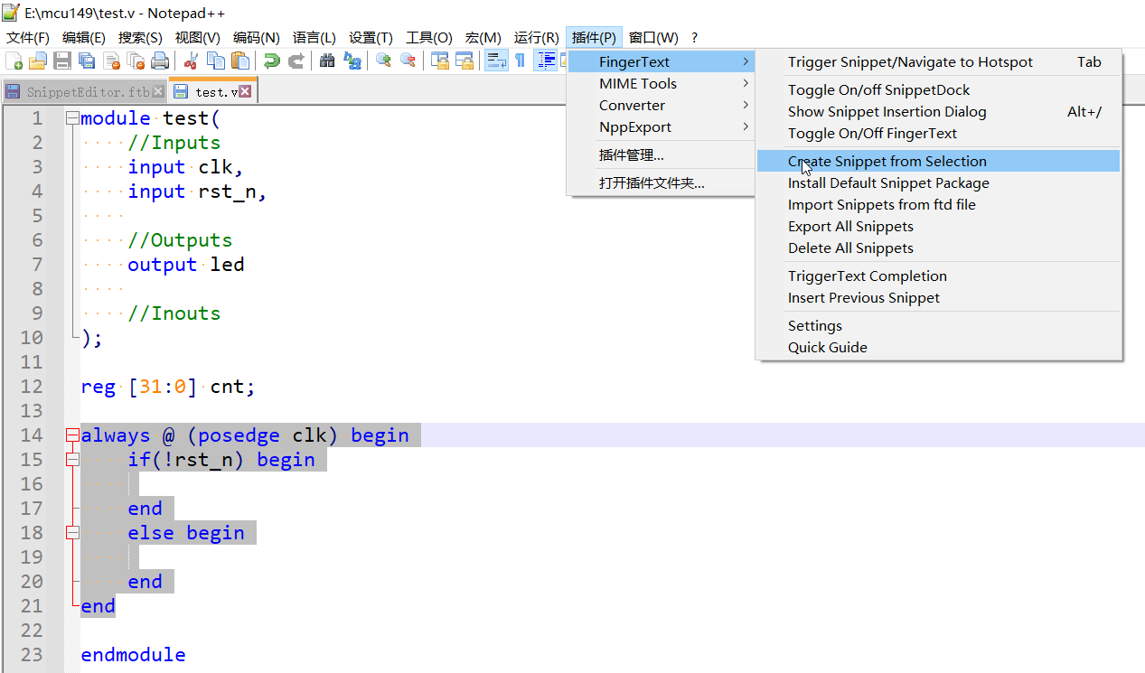Expand the Converter submenu
The image size is (1145, 673).
click(633, 105)
